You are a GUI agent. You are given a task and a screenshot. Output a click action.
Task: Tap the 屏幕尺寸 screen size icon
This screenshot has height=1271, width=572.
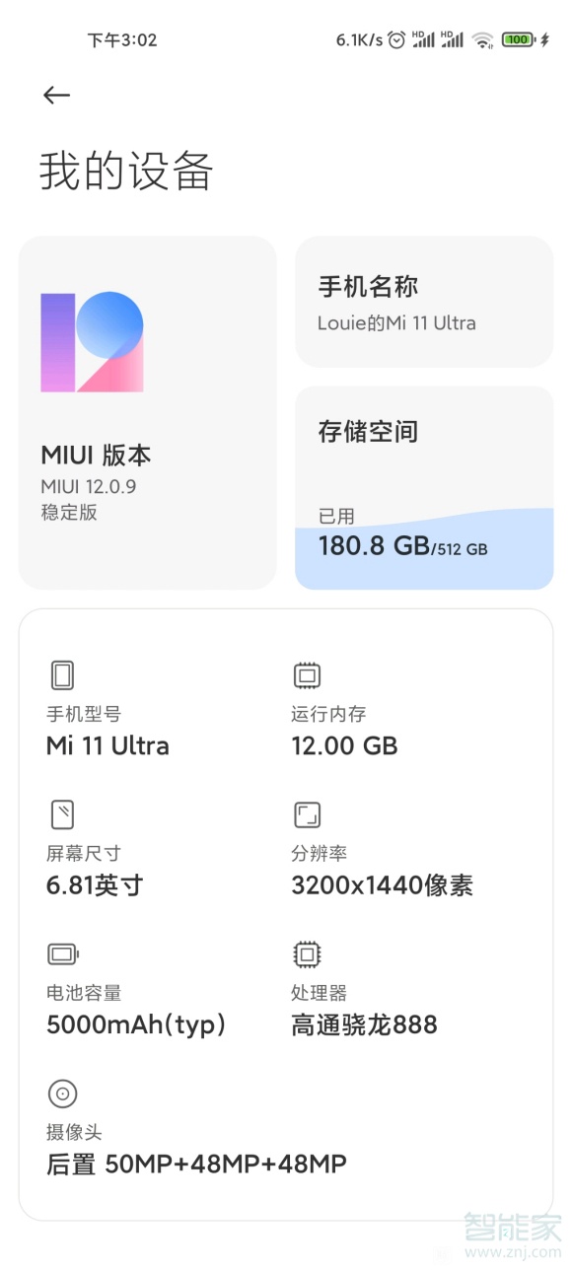pos(62,813)
